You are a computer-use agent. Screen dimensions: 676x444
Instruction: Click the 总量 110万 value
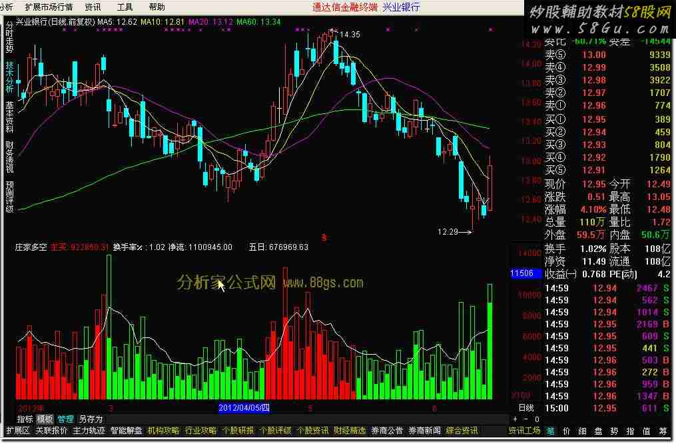[593, 222]
